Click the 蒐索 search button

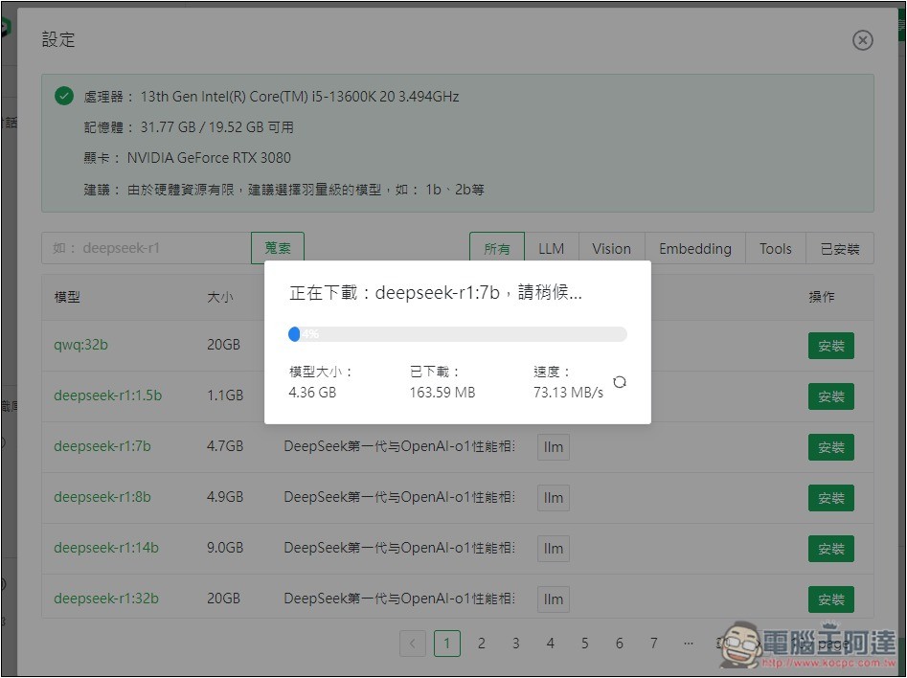[x=278, y=248]
